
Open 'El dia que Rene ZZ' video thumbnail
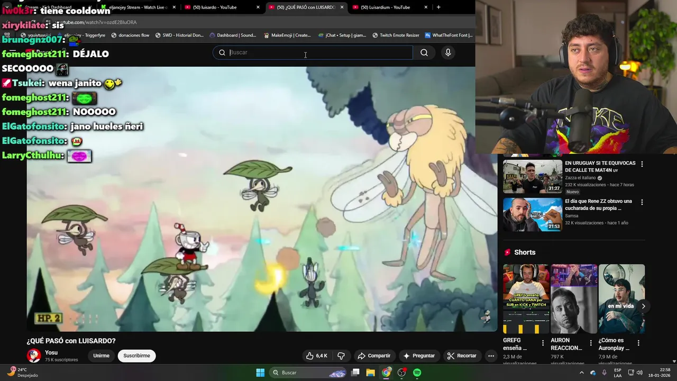[x=533, y=214]
